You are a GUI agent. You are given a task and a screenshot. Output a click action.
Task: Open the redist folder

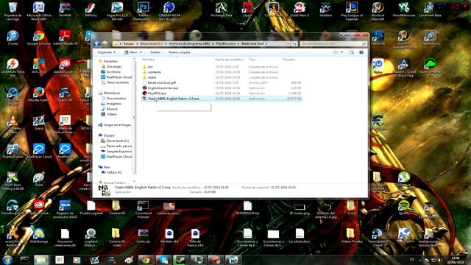222,77
